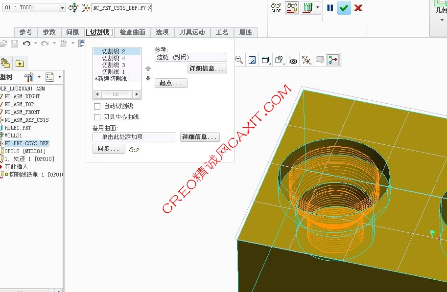Expand the tree list display dropdown arrow

coord(60,77)
